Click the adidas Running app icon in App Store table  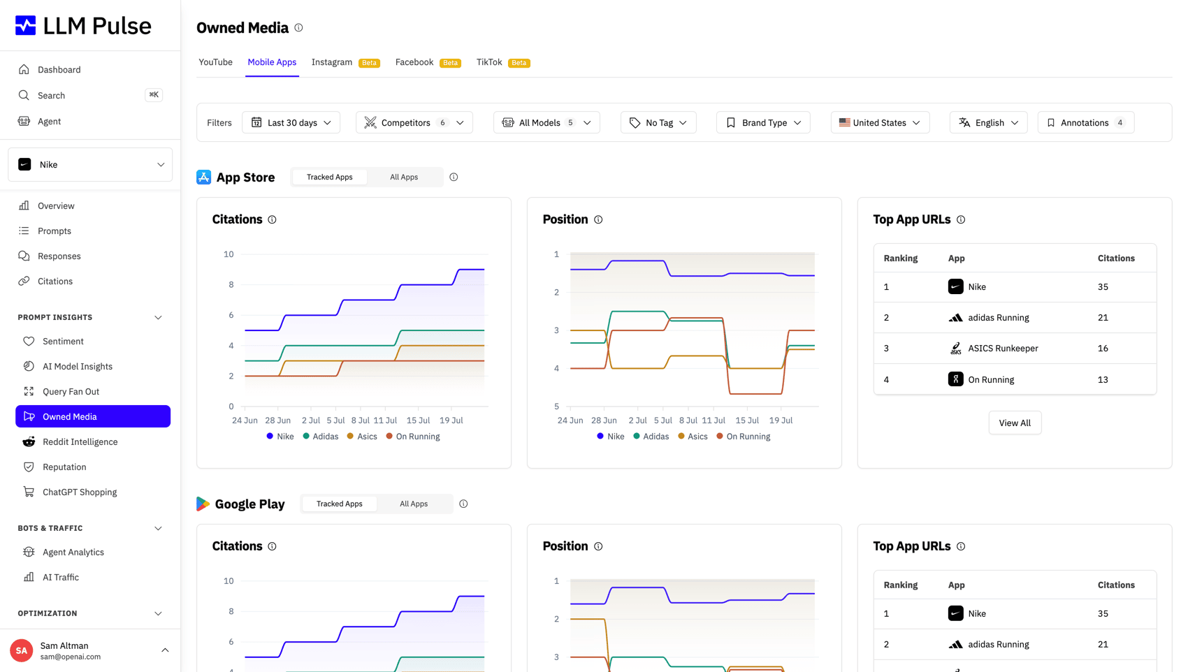[955, 318]
